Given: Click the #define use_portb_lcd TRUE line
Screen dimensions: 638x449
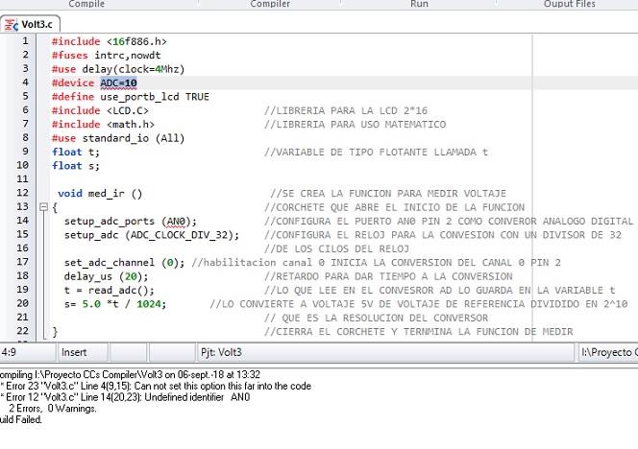Looking at the screenshot, I should tap(131, 97).
